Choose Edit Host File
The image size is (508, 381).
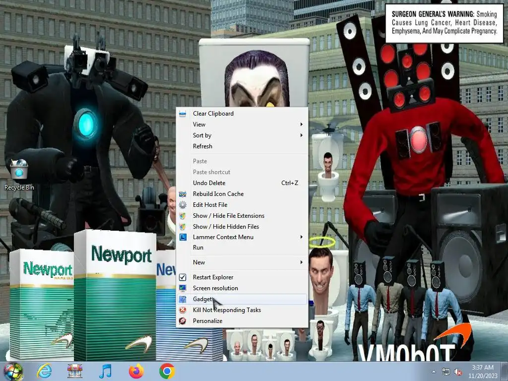(242, 205)
